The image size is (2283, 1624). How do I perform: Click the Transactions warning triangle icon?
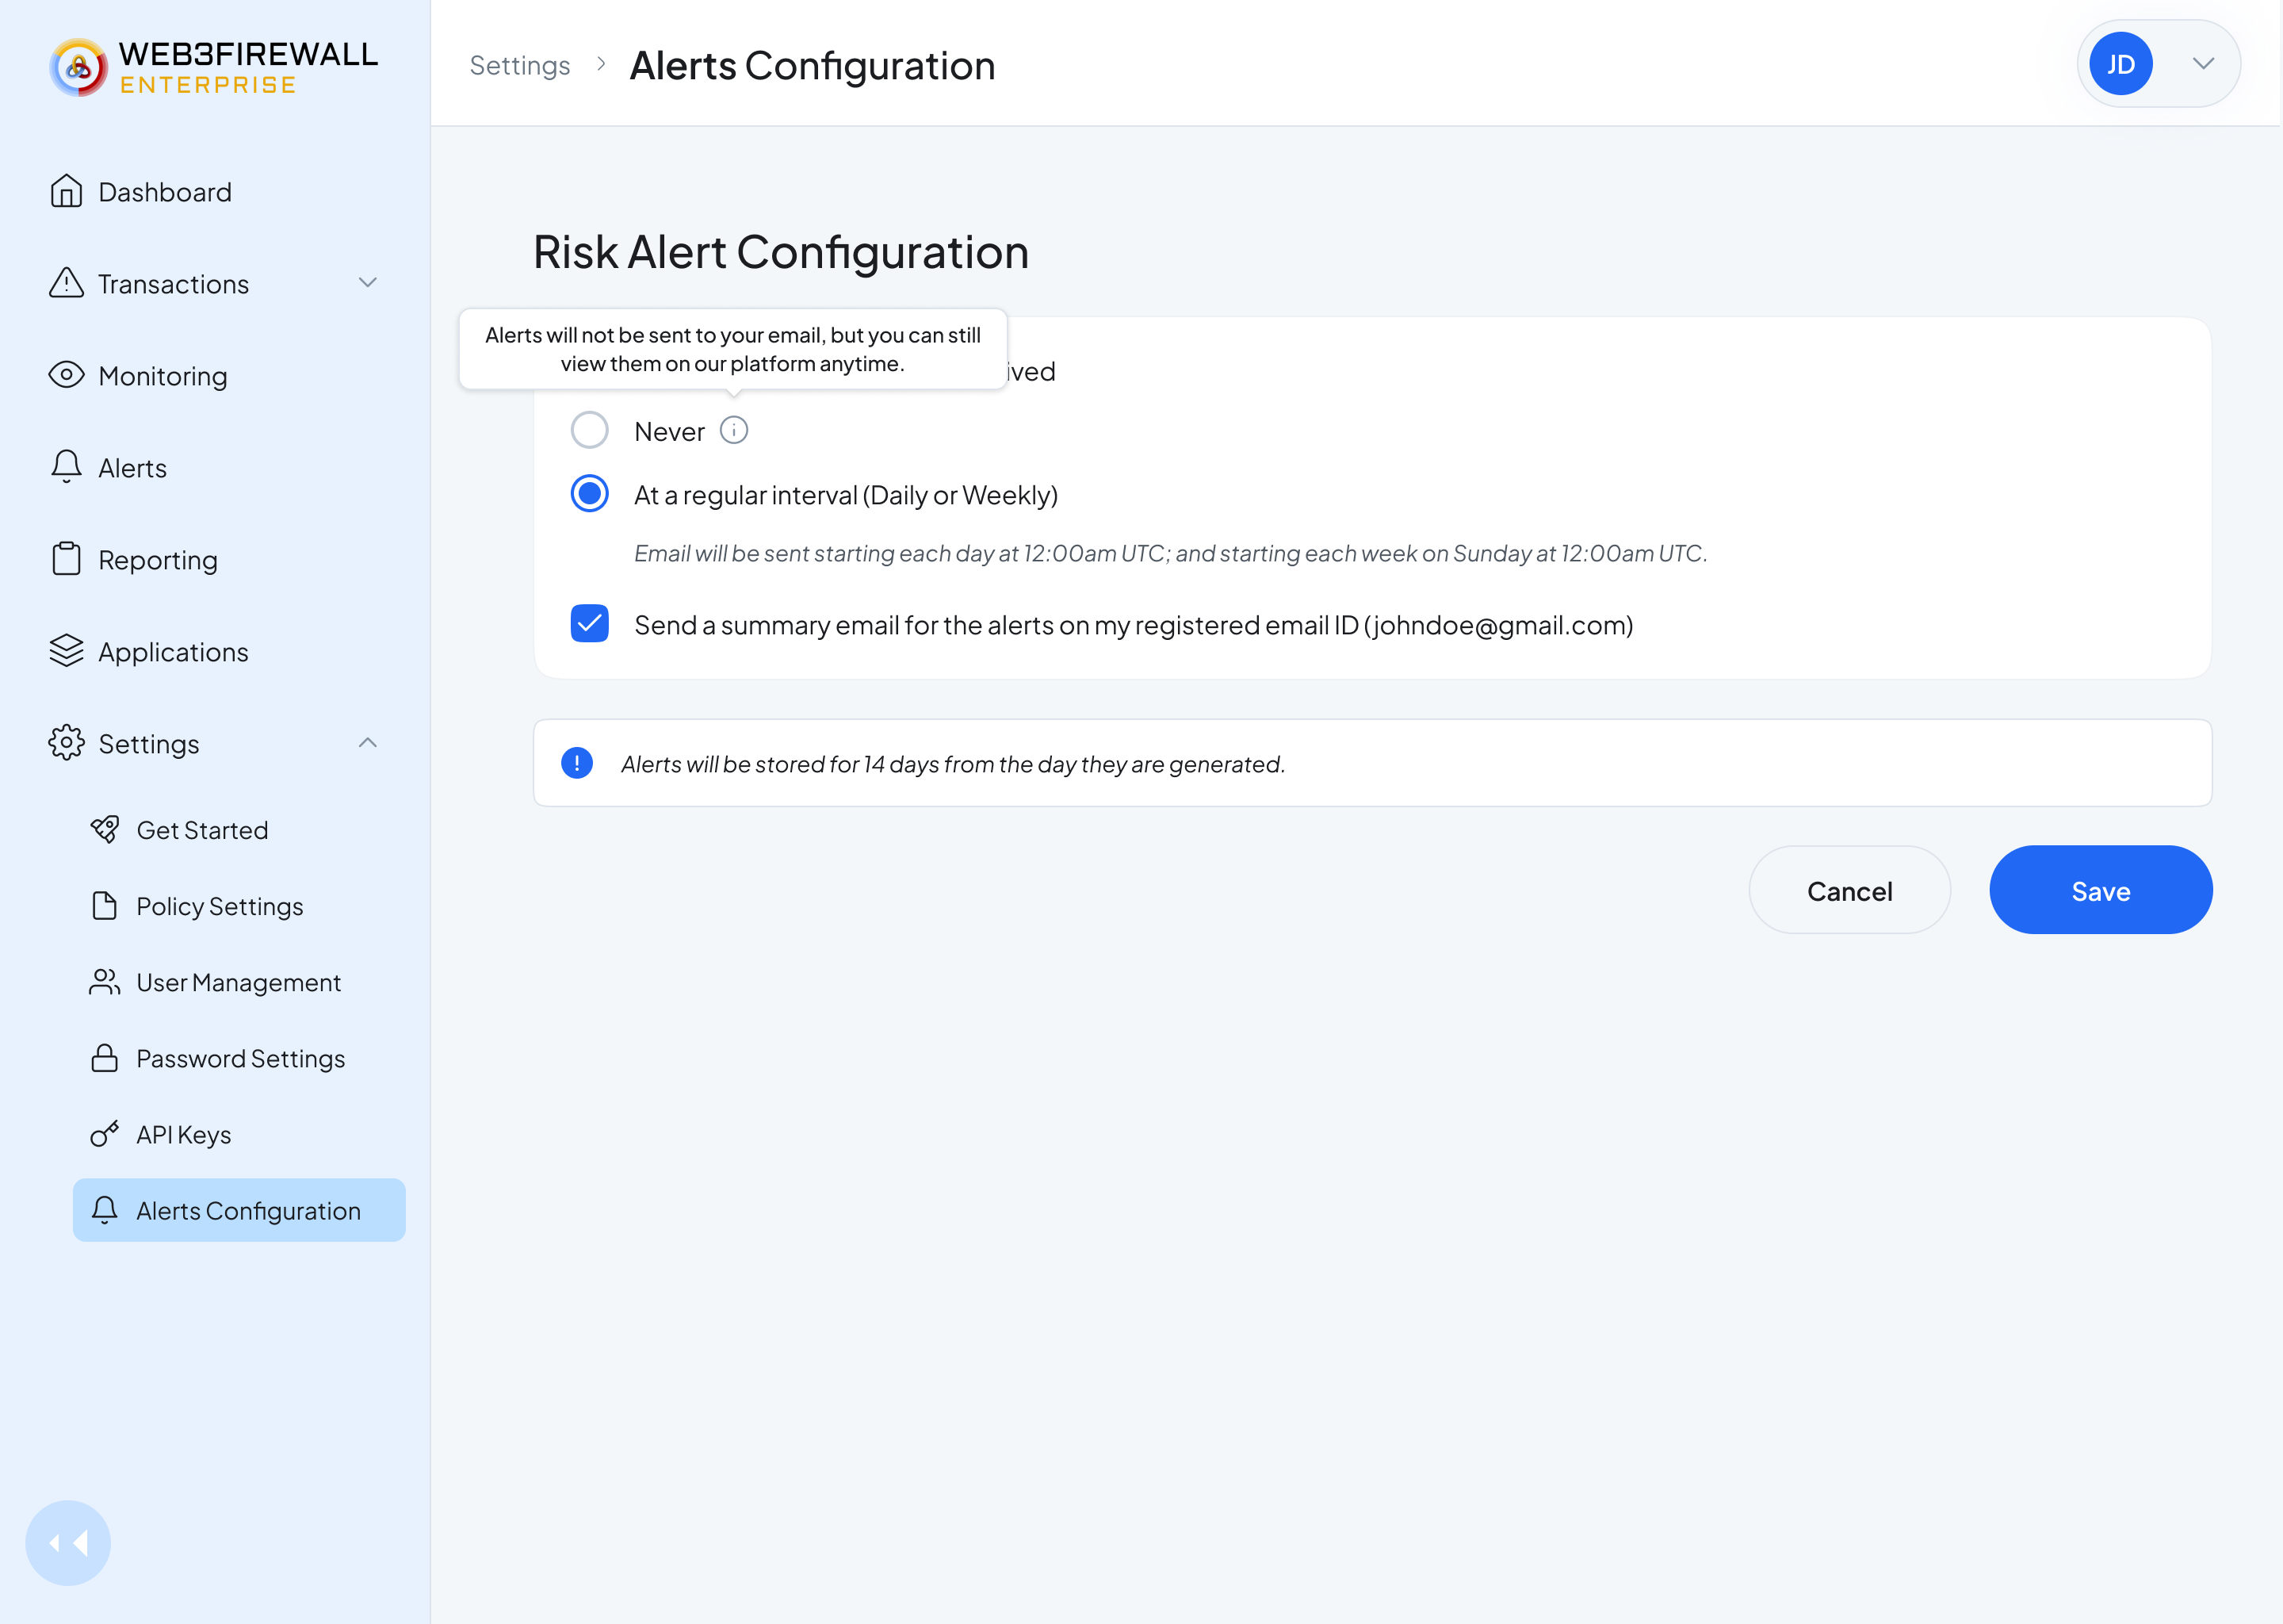point(66,283)
